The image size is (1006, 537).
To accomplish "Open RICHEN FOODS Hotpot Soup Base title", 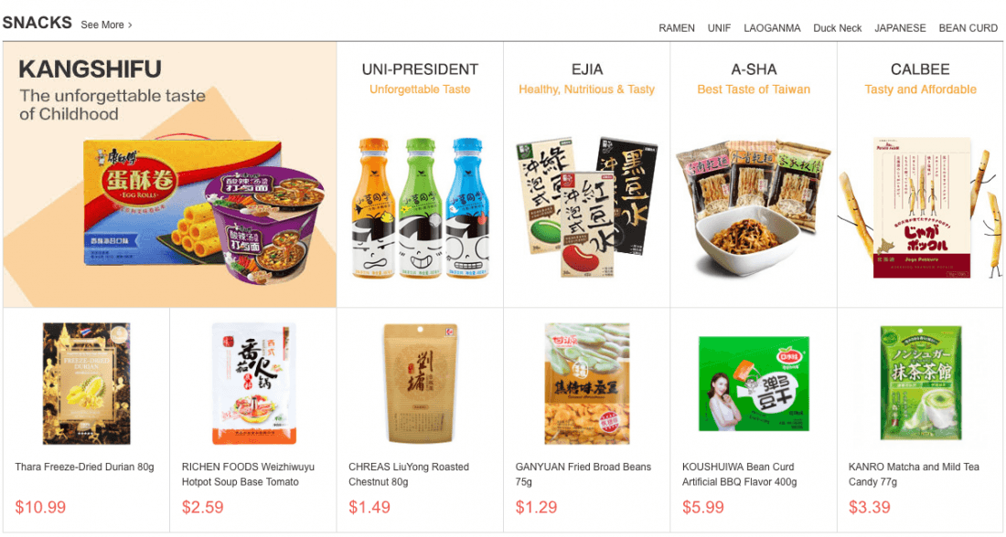I will click(x=248, y=474).
